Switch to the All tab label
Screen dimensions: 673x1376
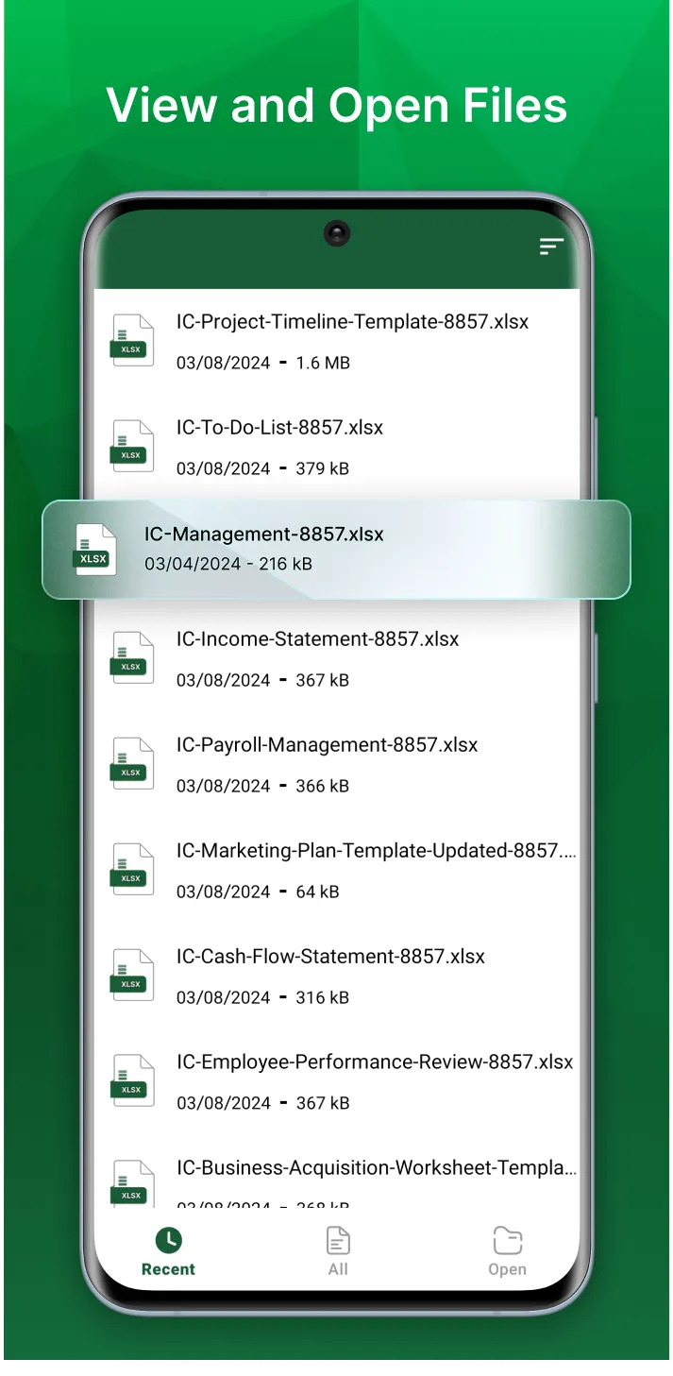(338, 1269)
